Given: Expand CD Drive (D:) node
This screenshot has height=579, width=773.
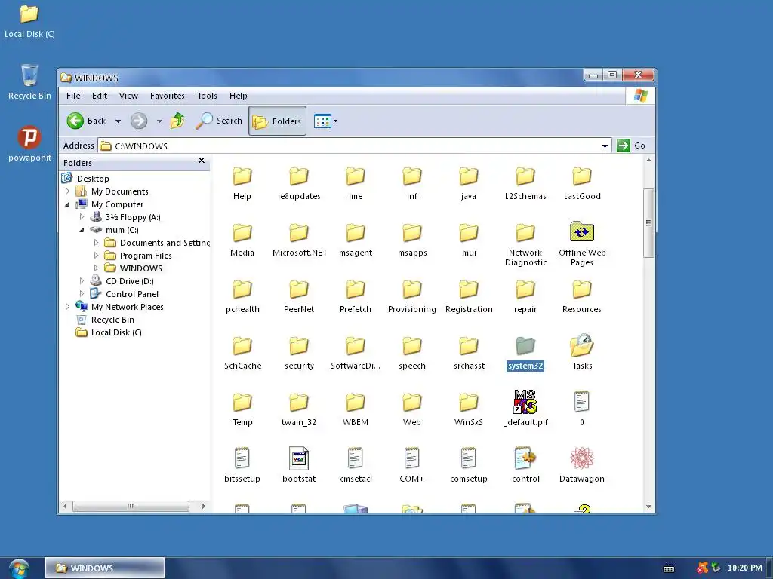Looking at the screenshot, I should 82,280.
